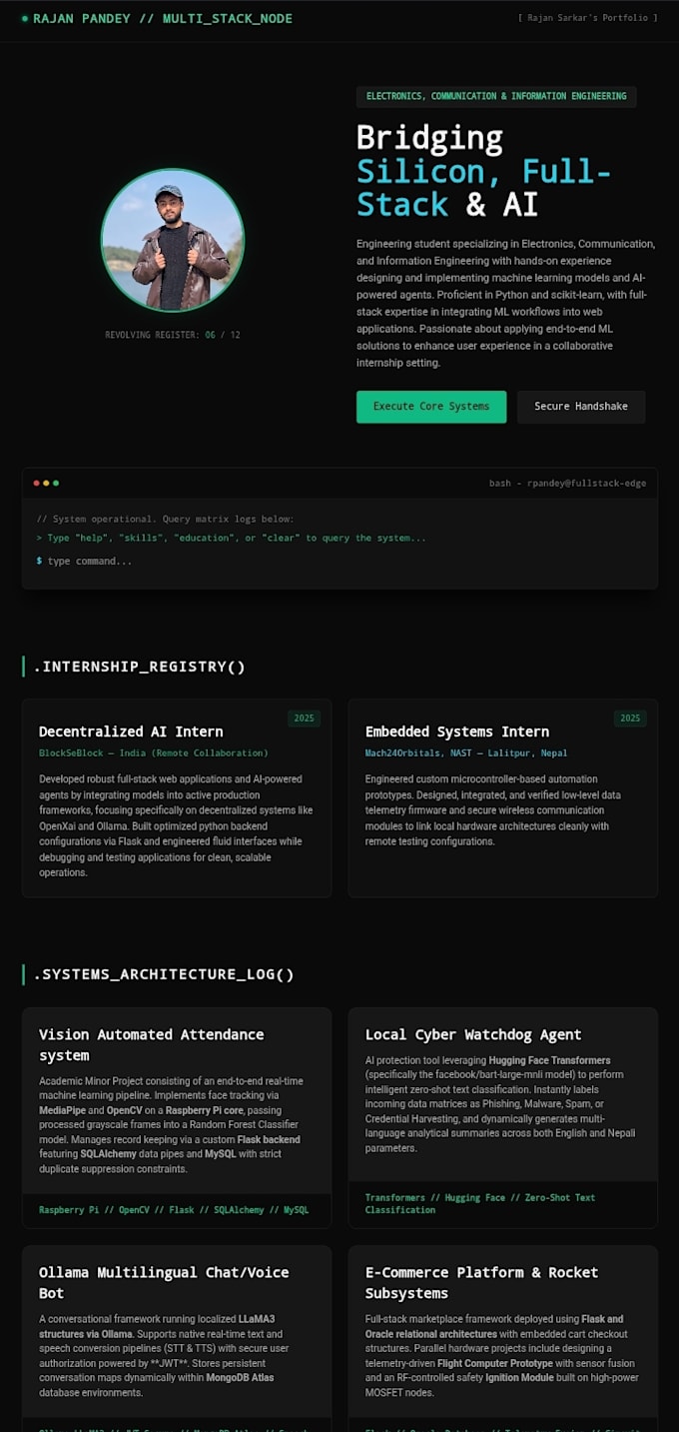Click the 2025 badge on Embedded Systems Intern
This screenshot has width=679, height=1432.
pos(630,718)
